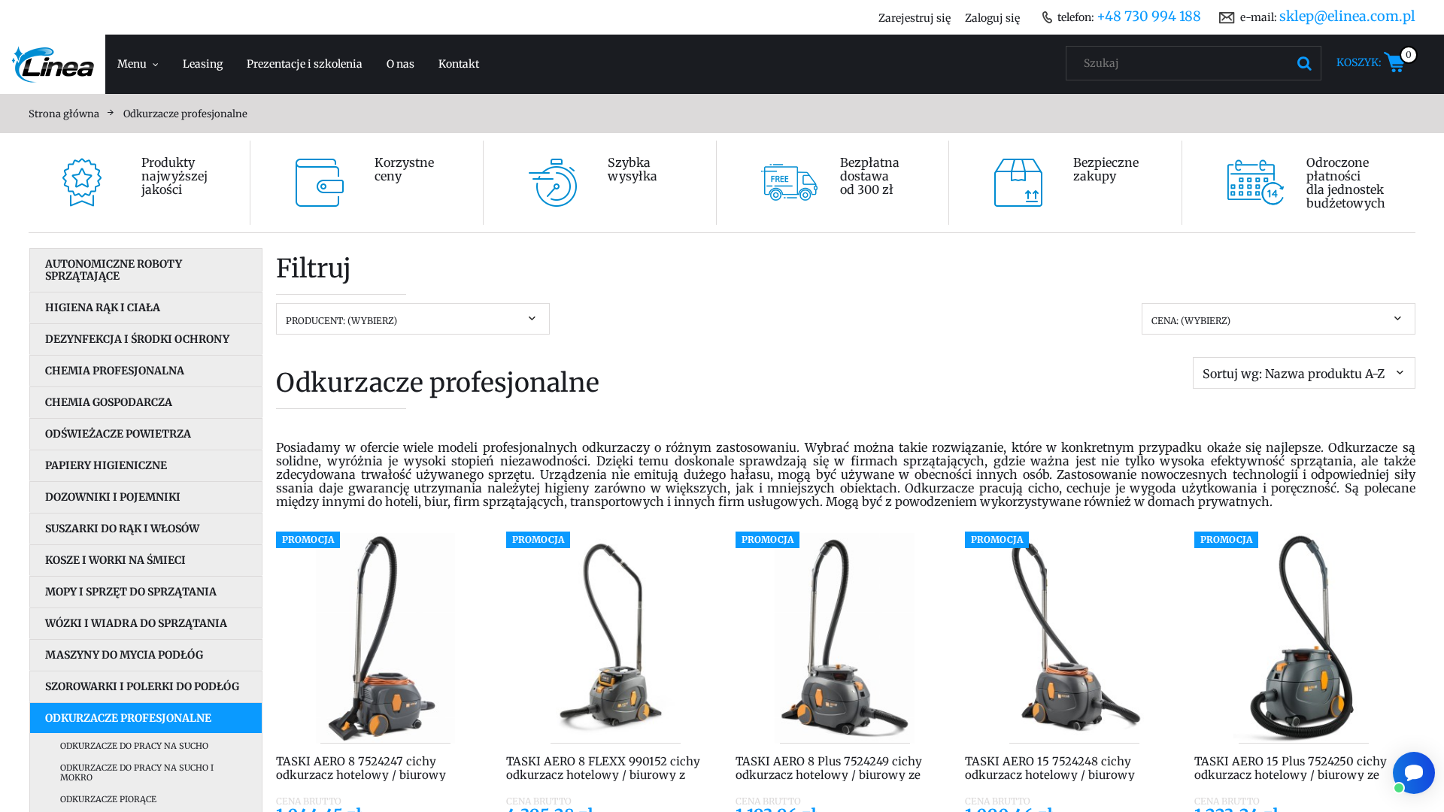Image resolution: width=1444 pixels, height=812 pixels.
Task: Click the box Bezpieczne zakupy icon
Action: point(1018,183)
